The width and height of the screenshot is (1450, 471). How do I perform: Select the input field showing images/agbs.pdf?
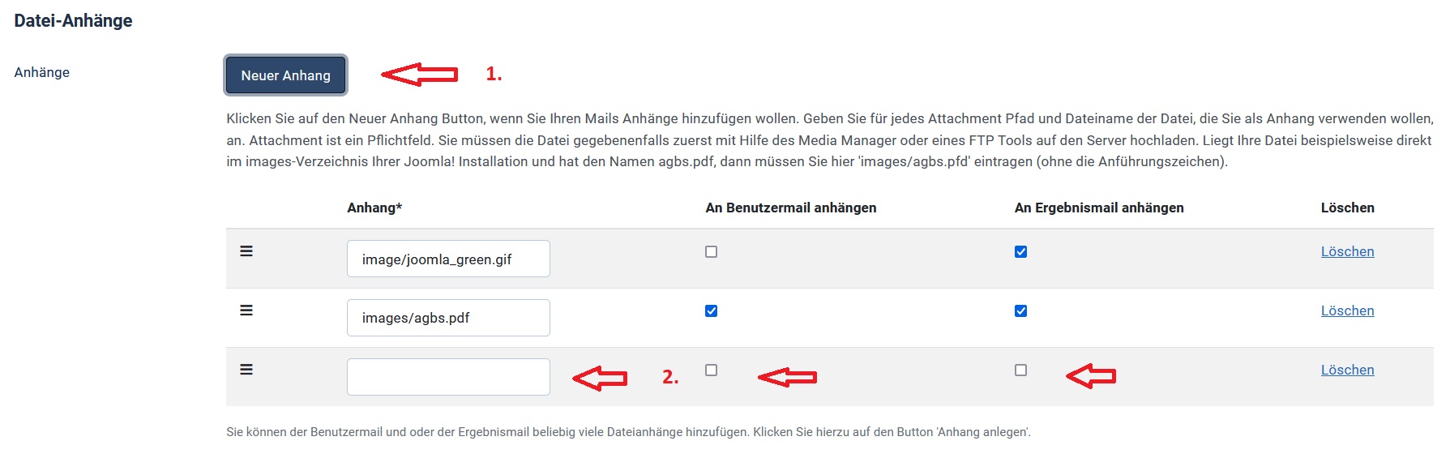tap(447, 317)
